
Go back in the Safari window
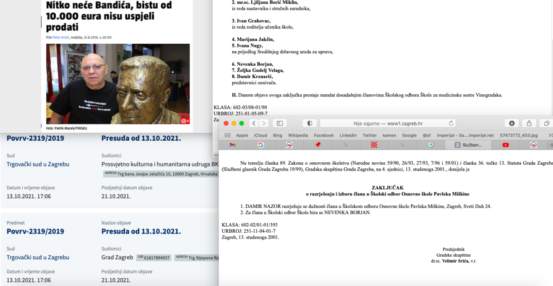coord(253,123)
